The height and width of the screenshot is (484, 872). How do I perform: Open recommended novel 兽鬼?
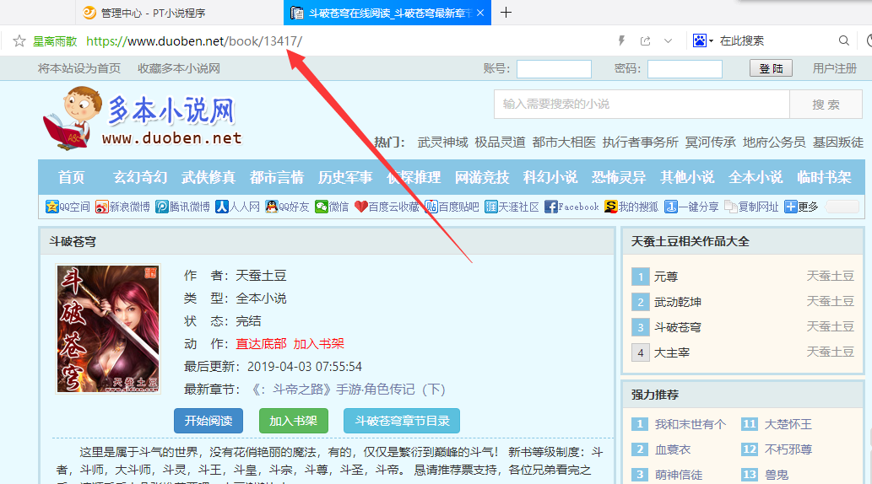(x=777, y=475)
